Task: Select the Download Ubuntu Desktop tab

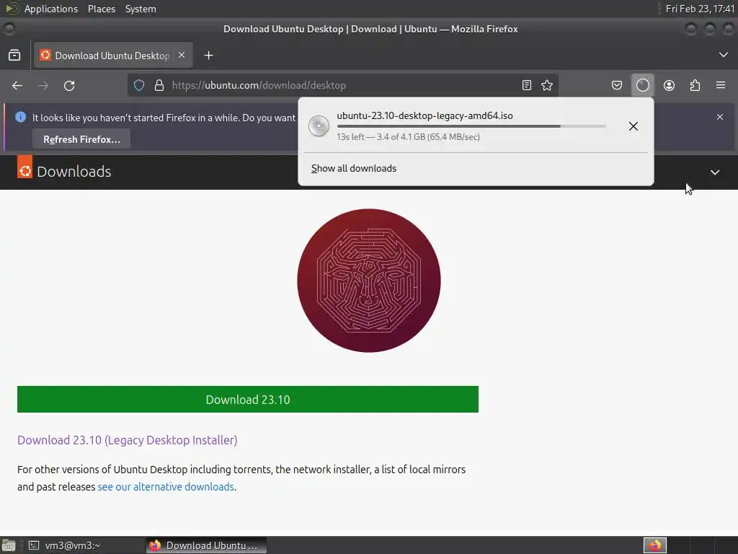Action: [x=113, y=56]
